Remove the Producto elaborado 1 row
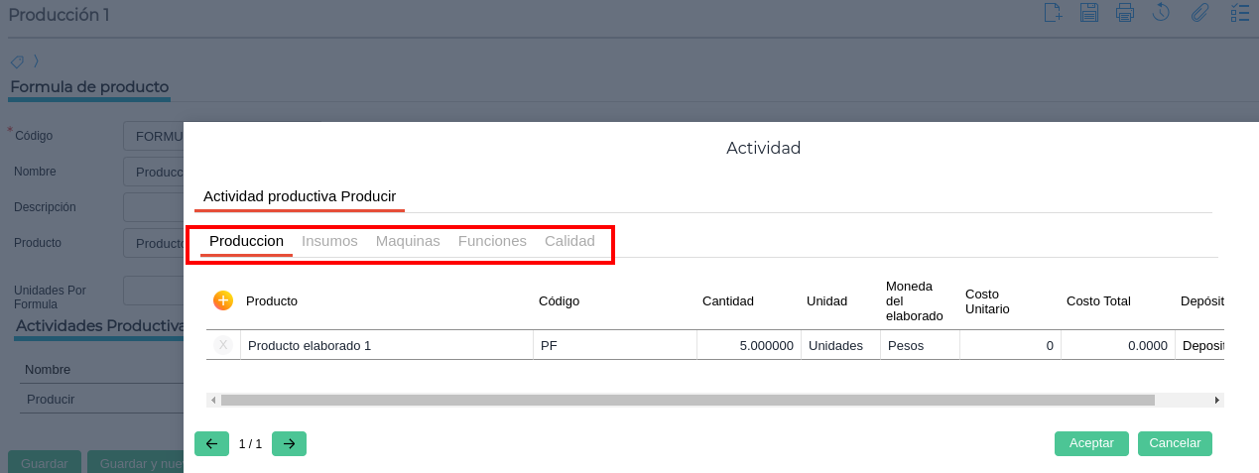The width and height of the screenshot is (1259, 473). (223, 345)
